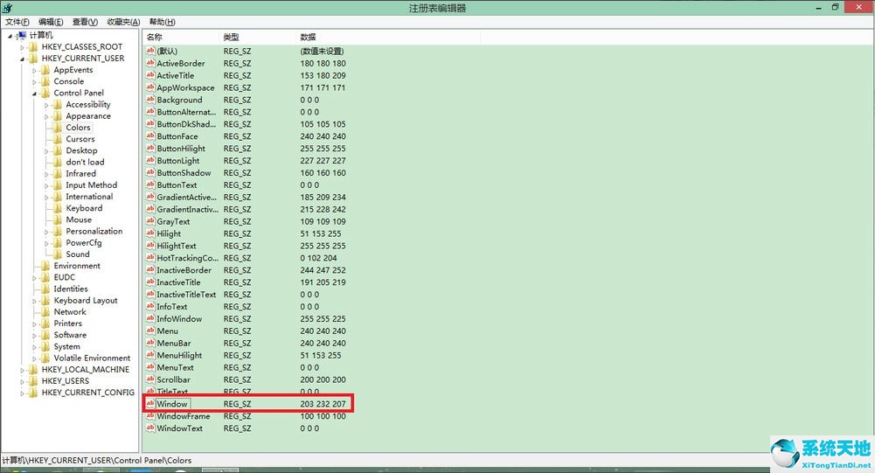875x473 pixels.
Task: Click the string icon of Window value
Action: [x=150, y=404]
